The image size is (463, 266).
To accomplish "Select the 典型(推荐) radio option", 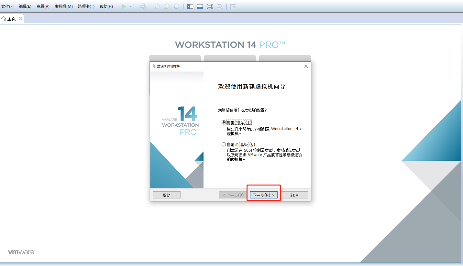I will (x=224, y=122).
